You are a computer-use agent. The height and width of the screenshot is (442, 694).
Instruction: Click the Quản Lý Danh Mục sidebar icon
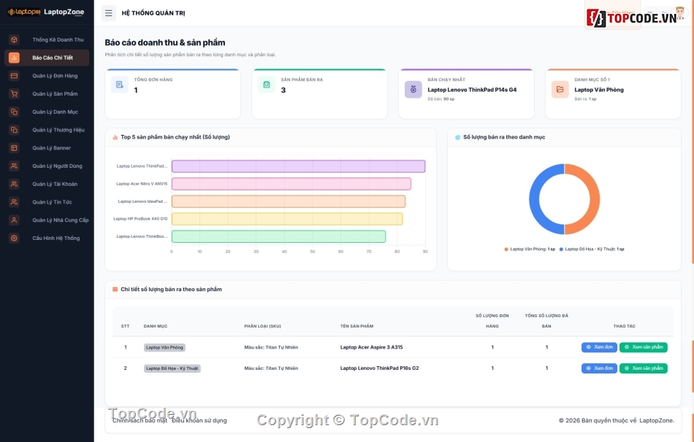click(x=14, y=112)
